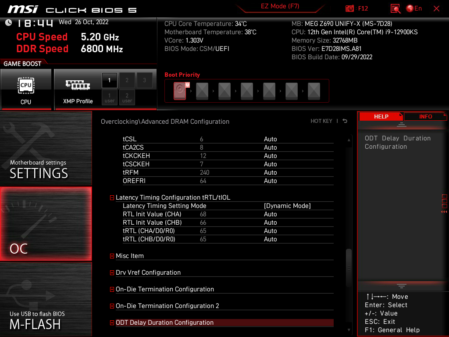The height and width of the screenshot is (337, 449).
Task: Click the second boot priority device slot
Action: coord(202,91)
